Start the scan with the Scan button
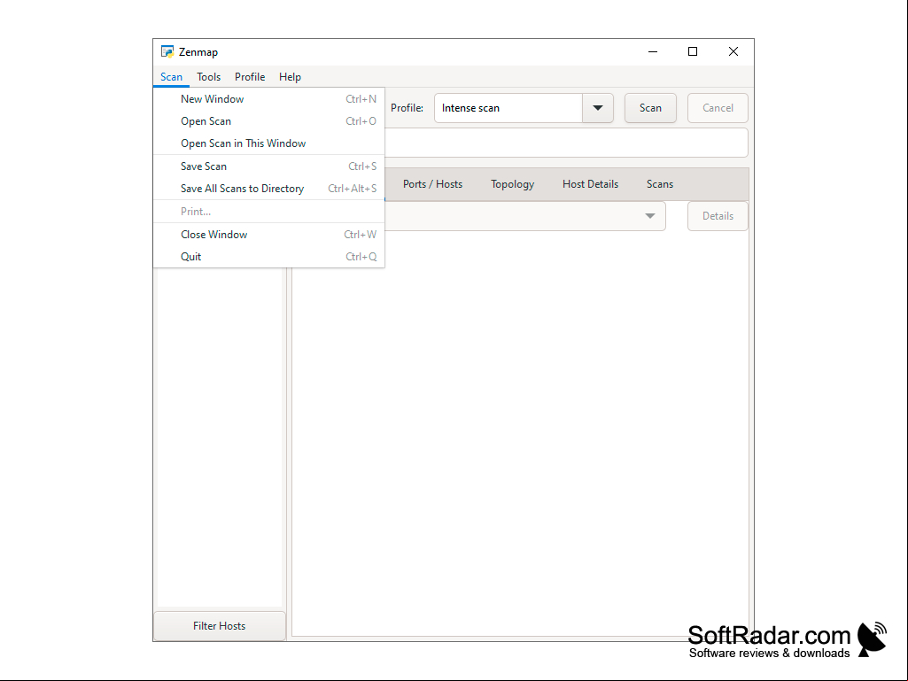 point(650,108)
